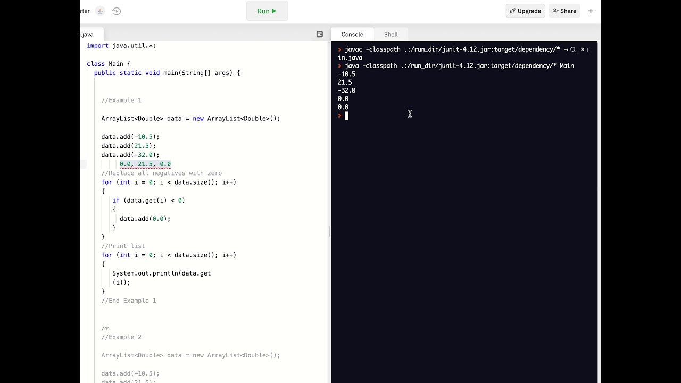
Task: Select the Main.java file tab
Action: [x=91, y=34]
